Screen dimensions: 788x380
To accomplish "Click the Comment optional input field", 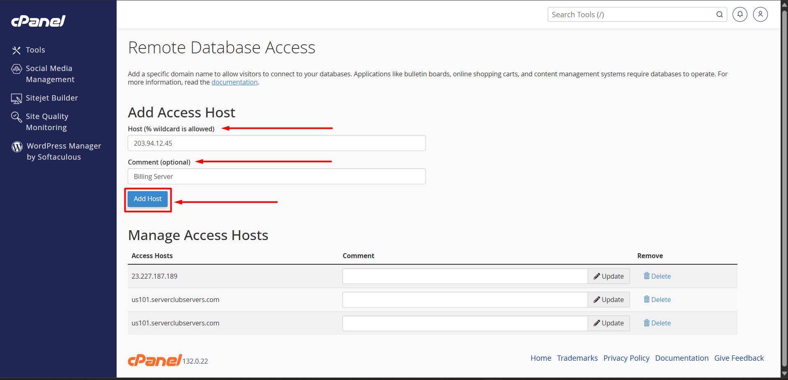I will [276, 176].
